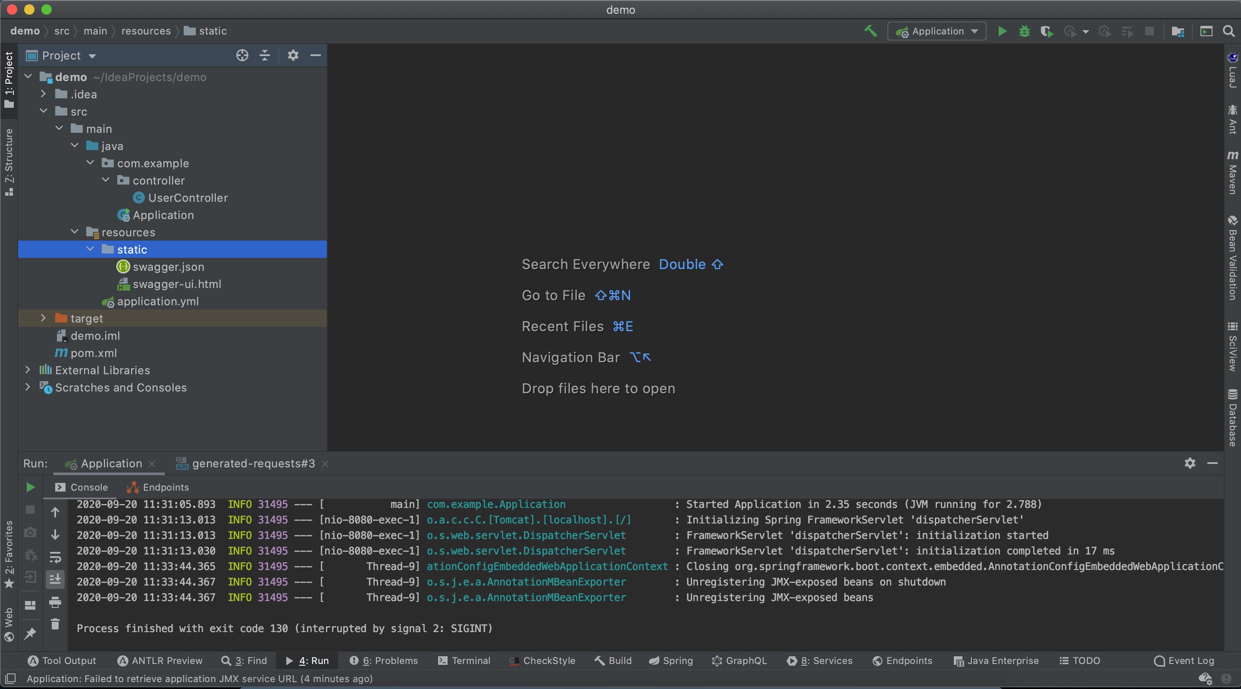
Task: Open the Event Log button in status bar
Action: coord(1184,661)
